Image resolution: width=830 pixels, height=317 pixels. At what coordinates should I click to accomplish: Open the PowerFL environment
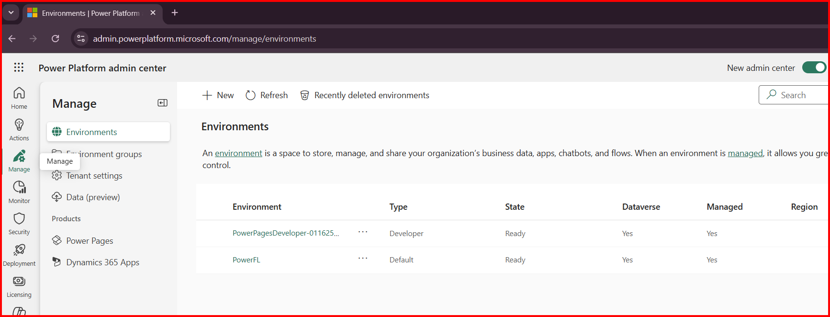coord(247,260)
